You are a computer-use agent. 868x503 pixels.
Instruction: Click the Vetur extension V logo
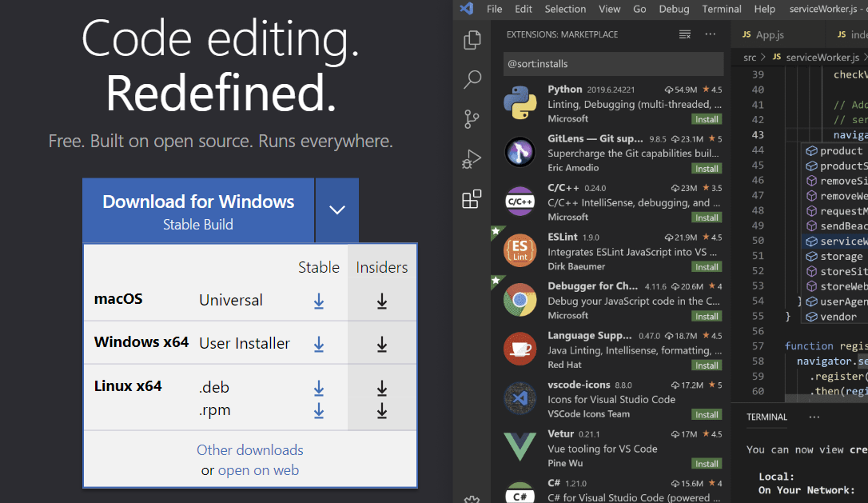tap(520, 446)
